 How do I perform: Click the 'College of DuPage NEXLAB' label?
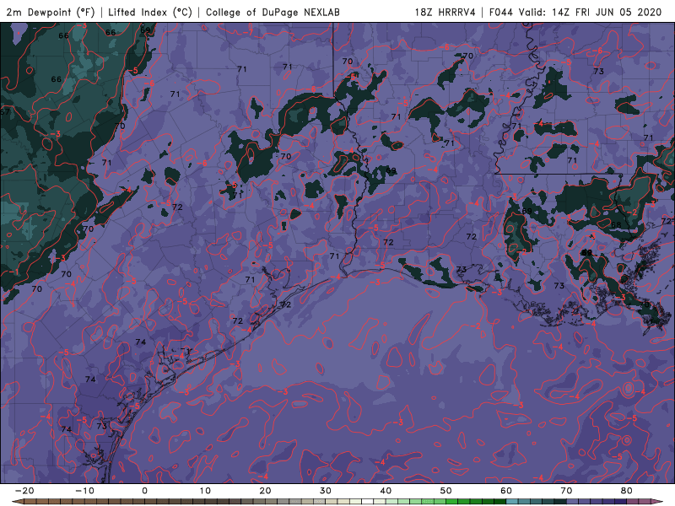click(x=273, y=12)
